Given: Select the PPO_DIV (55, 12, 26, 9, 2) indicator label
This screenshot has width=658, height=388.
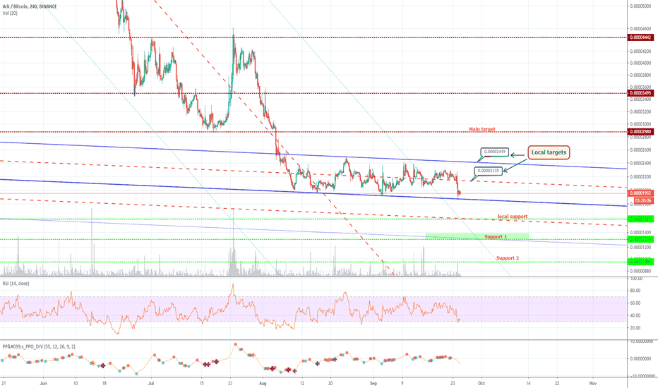Looking at the screenshot, I should pos(39,346).
